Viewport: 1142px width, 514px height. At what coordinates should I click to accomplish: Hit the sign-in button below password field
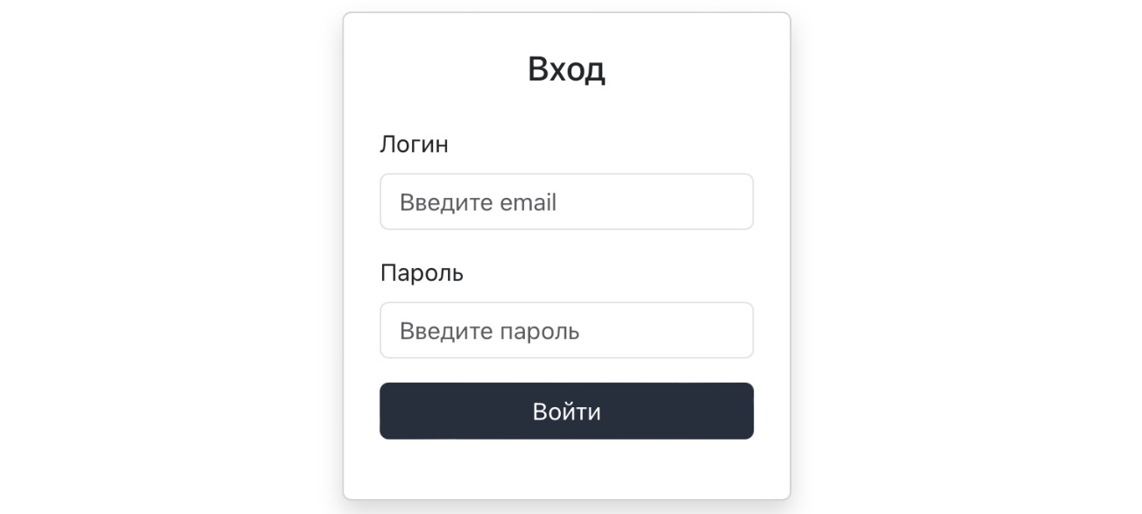click(x=566, y=412)
